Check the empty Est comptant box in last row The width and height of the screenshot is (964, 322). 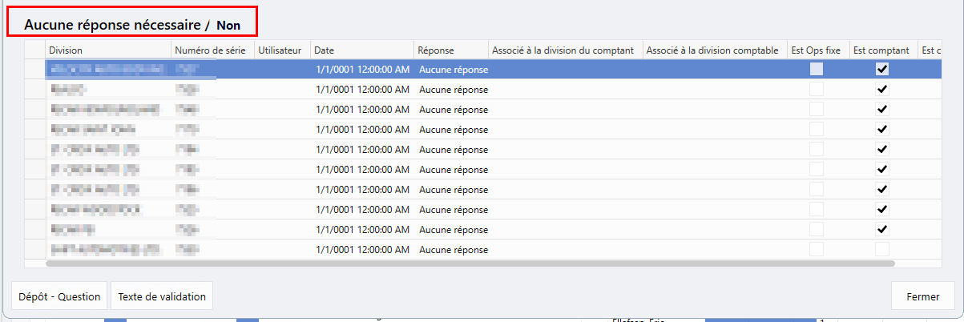tap(882, 249)
